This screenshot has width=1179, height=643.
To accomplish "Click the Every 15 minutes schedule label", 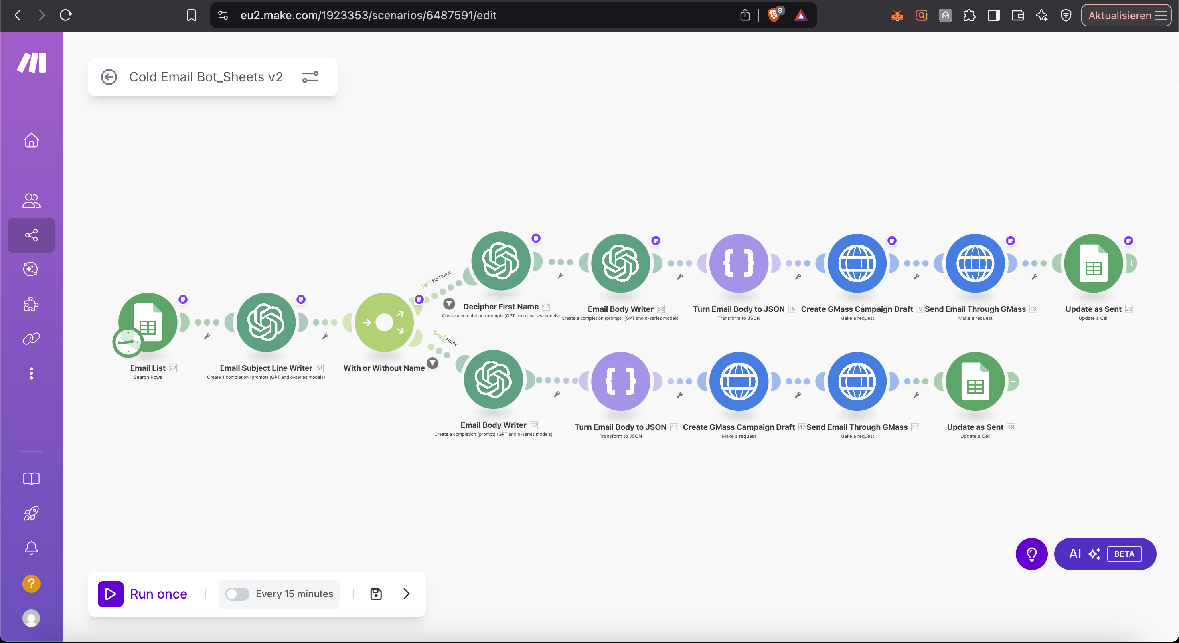I will click(x=294, y=594).
